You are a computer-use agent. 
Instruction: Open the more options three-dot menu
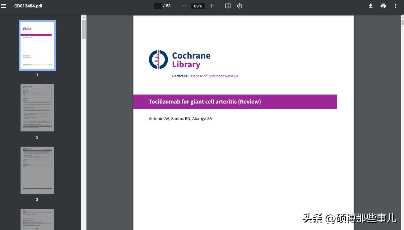396,6
